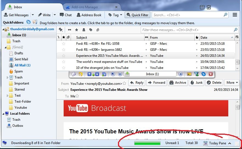Click the blue left-arrow navigation icon

click(x=120, y=74)
